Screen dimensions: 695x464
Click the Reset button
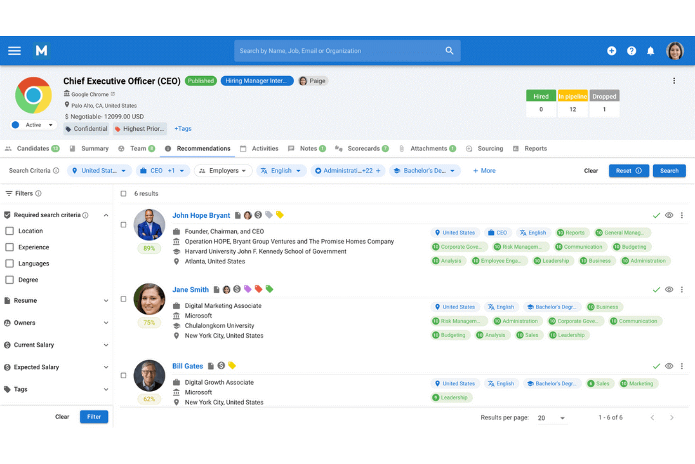(629, 171)
